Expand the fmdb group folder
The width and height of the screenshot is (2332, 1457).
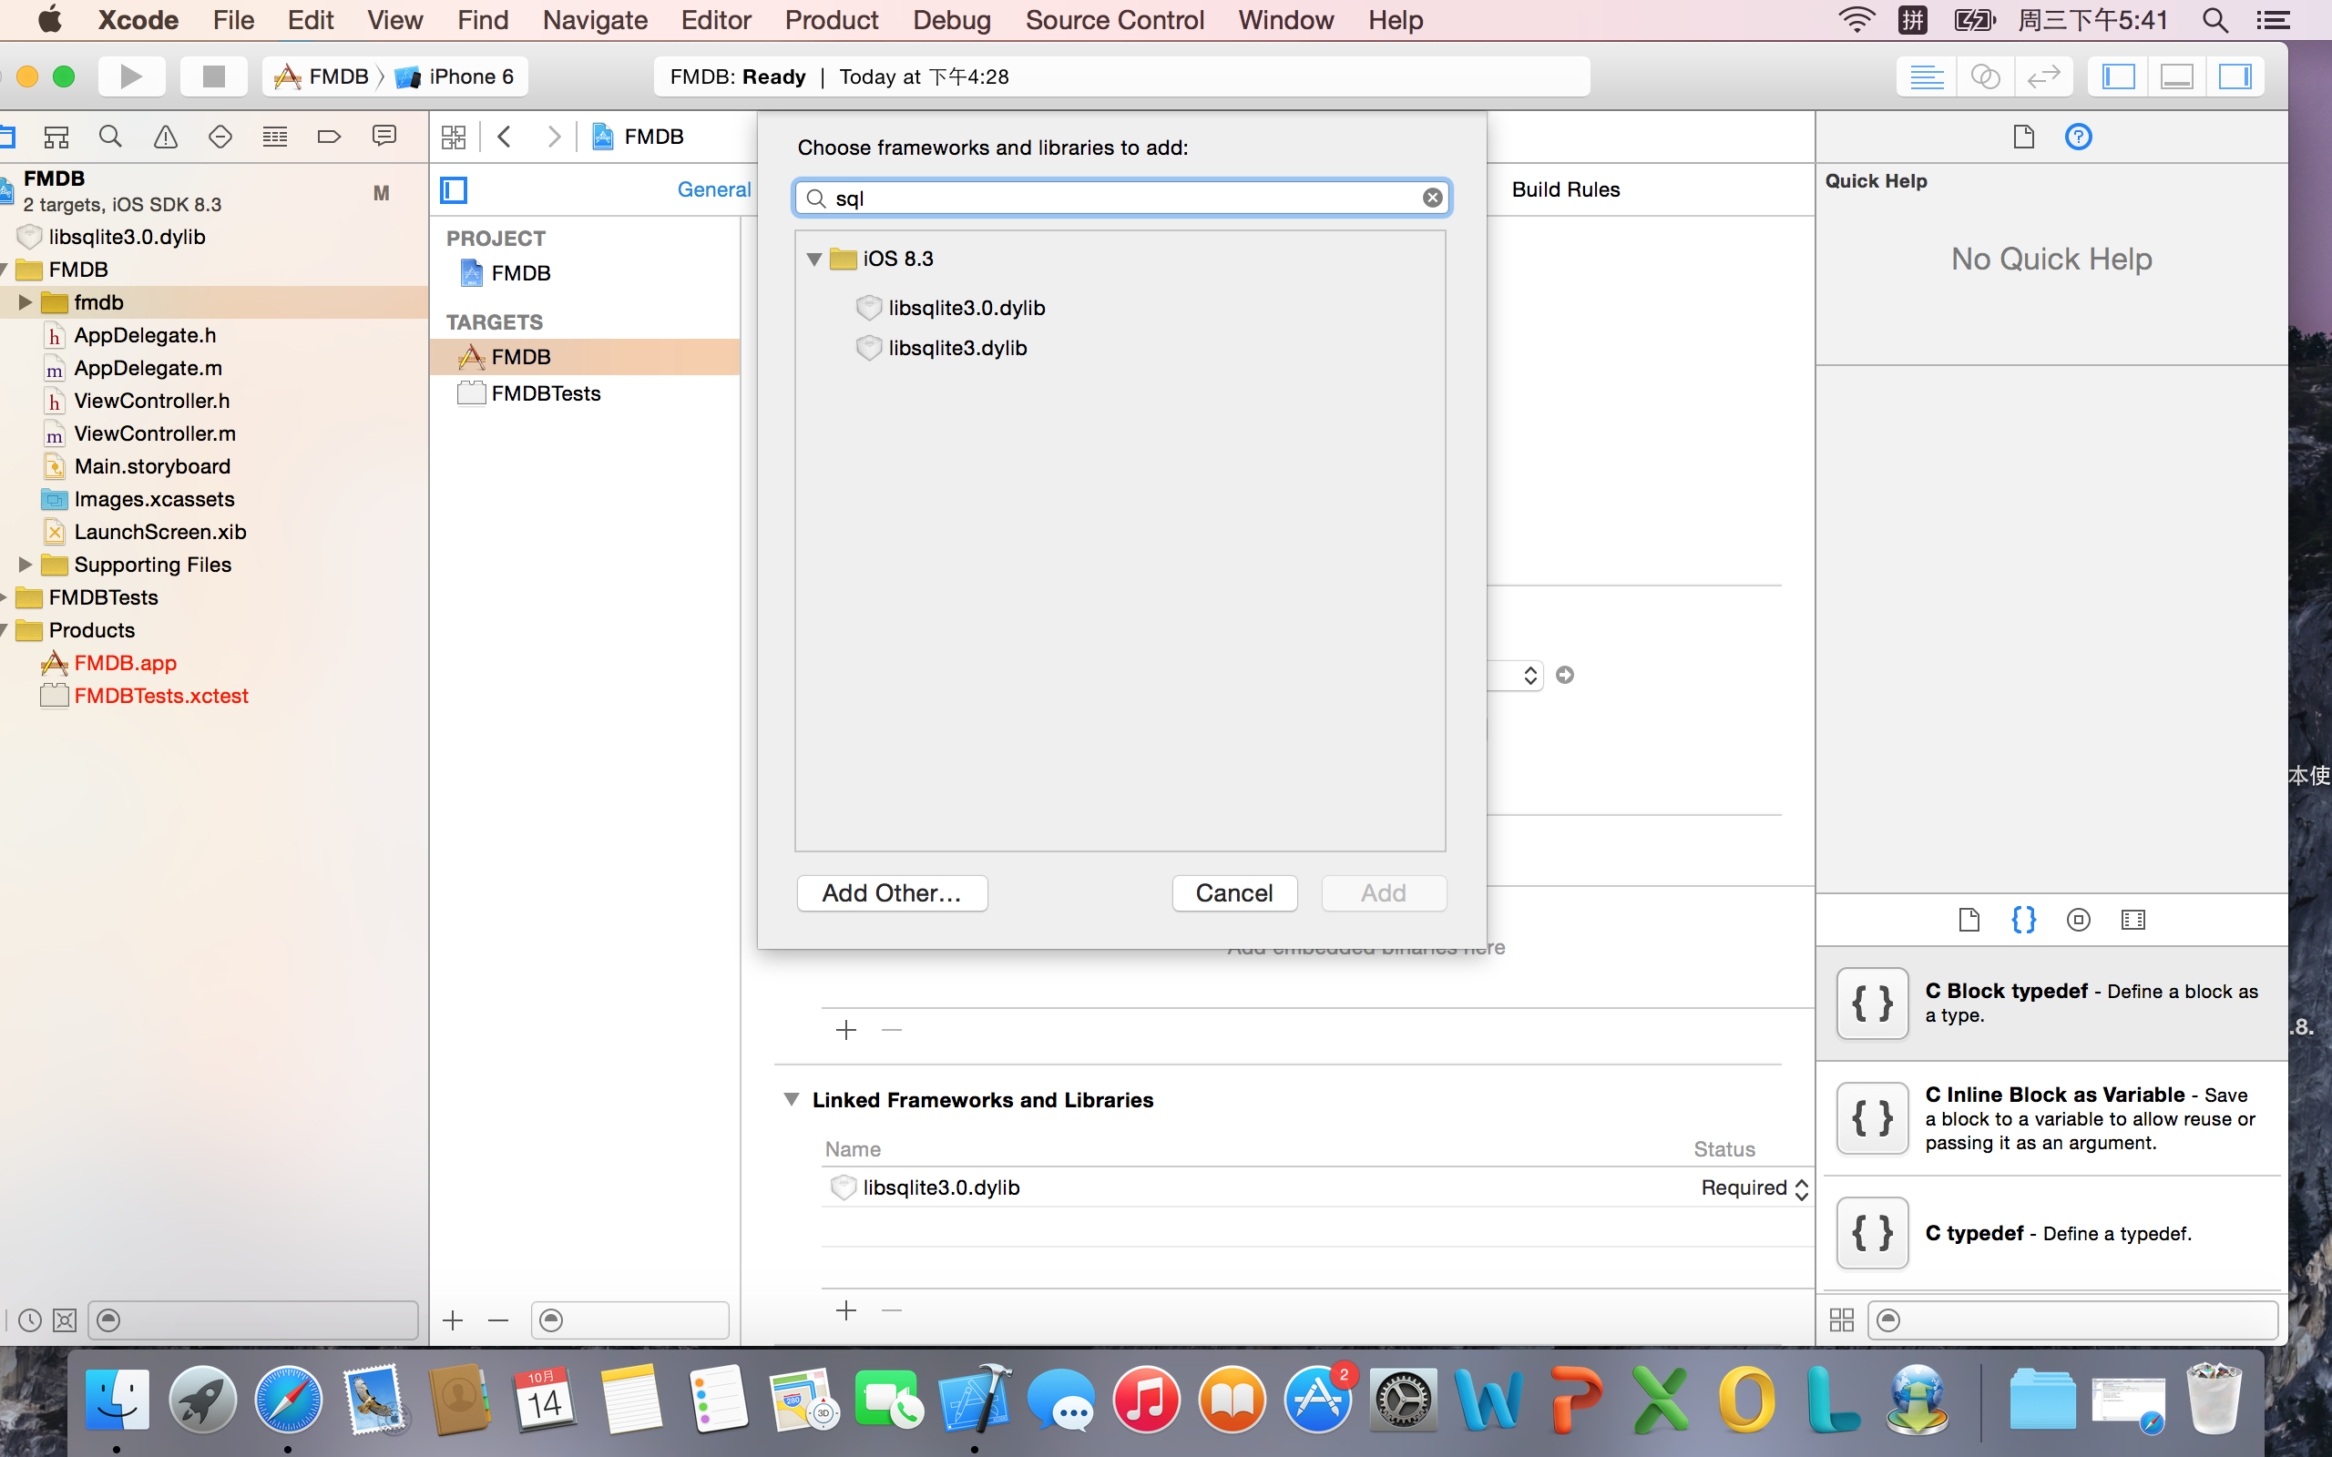click(x=26, y=302)
